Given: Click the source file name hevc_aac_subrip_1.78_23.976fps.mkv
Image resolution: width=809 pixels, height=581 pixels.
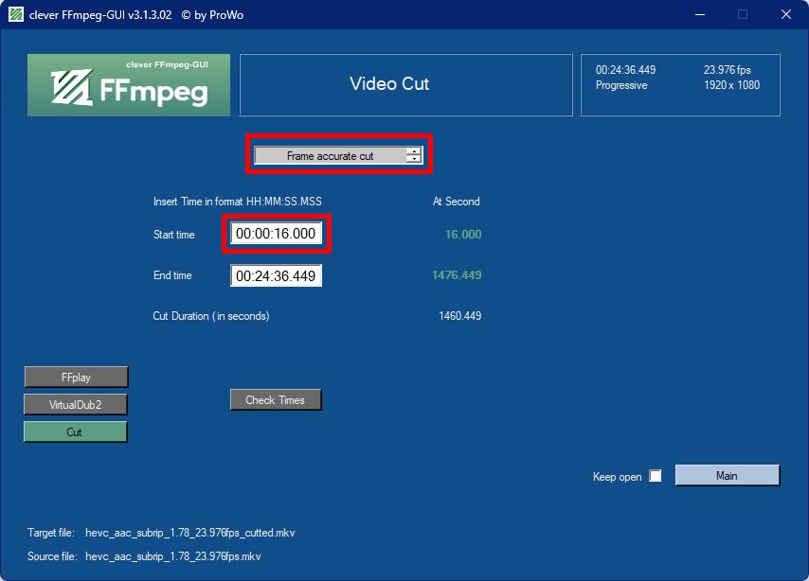Looking at the screenshot, I should coord(172,556).
